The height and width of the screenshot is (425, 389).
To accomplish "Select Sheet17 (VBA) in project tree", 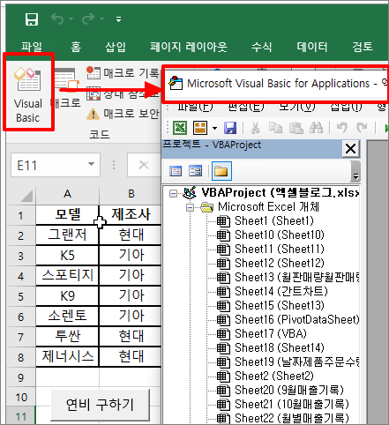I will pyautogui.click(x=262, y=334).
